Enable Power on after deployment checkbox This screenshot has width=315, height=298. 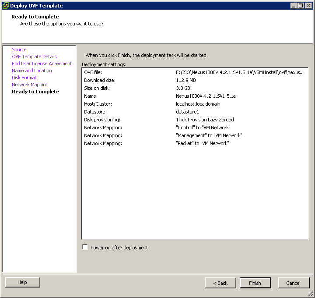pos(85,247)
